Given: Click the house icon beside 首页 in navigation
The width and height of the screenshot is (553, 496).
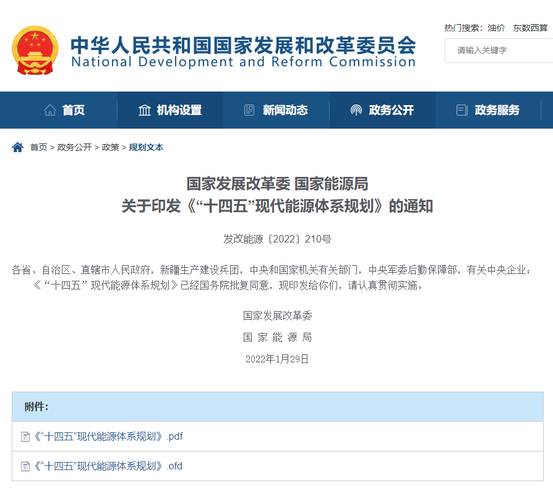Looking at the screenshot, I should [50, 110].
